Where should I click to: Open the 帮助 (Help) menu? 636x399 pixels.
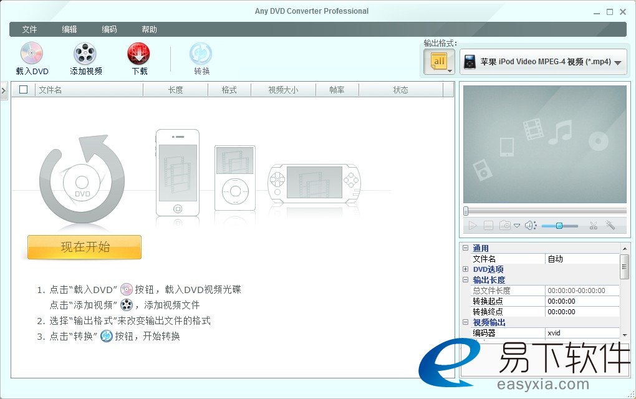[149, 29]
